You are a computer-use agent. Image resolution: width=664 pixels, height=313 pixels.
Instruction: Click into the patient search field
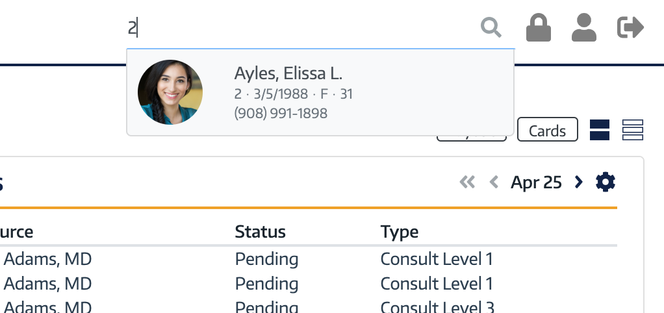(x=301, y=29)
